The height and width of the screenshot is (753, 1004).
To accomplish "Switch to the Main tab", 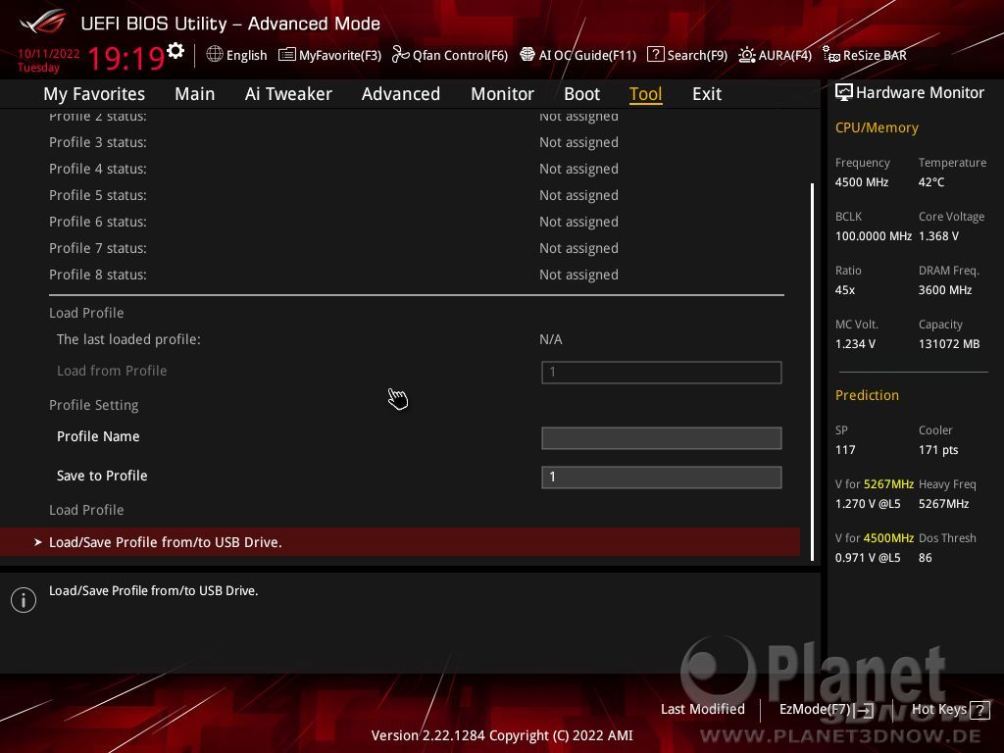I will click(x=195, y=94).
